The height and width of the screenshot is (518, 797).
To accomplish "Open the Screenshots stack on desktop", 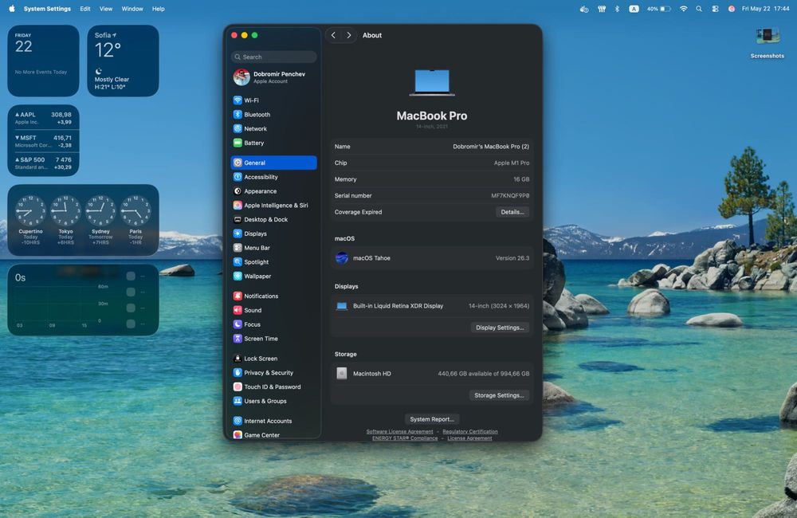I will (767, 43).
